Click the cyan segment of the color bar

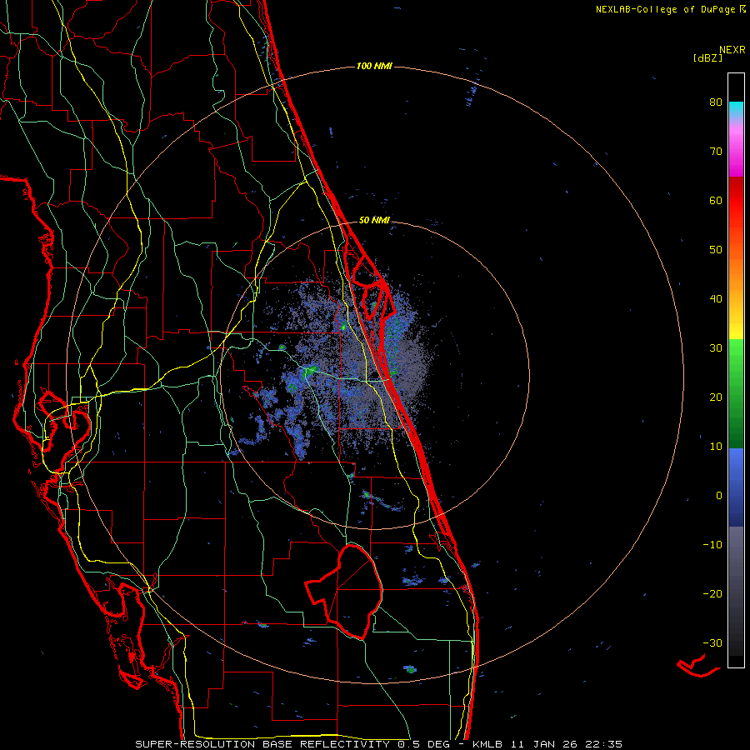click(736, 110)
